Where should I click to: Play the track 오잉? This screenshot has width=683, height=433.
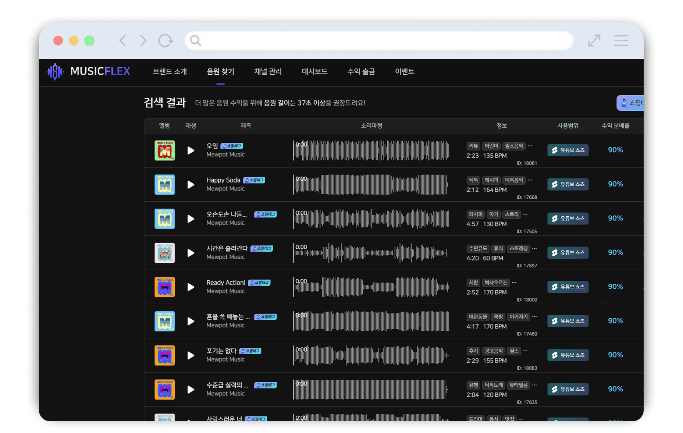[191, 150]
